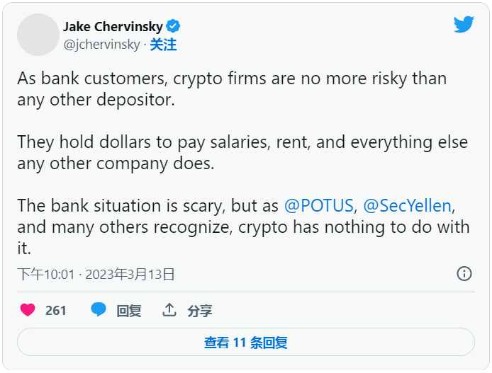Open Jake Chervinsky's profile avatar
492x373 pixels.
point(38,35)
